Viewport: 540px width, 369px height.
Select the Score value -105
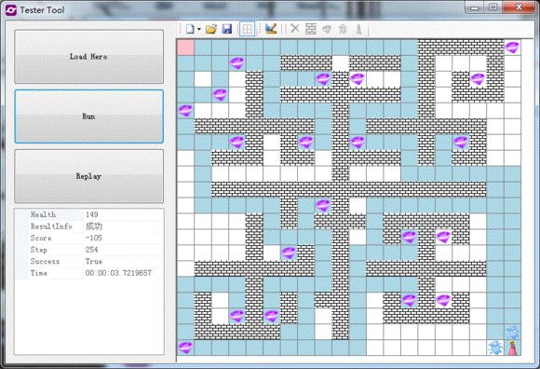click(x=94, y=238)
